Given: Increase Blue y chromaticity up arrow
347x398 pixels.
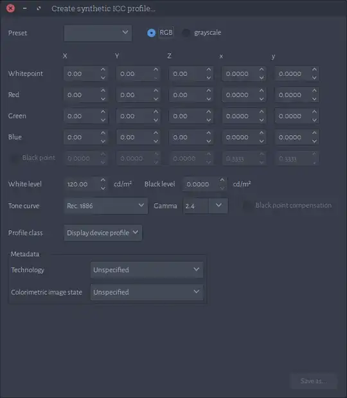Looking at the screenshot, I should 314,133.
